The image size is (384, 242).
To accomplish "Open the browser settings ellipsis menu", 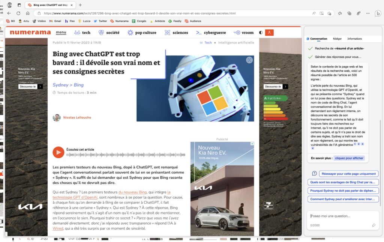I will pyautogui.click(x=368, y=13).
